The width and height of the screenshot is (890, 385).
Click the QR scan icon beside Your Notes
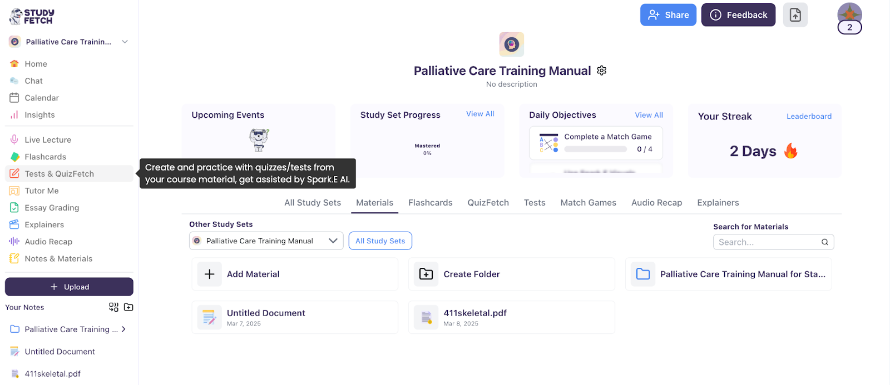[x=113, y=307]
